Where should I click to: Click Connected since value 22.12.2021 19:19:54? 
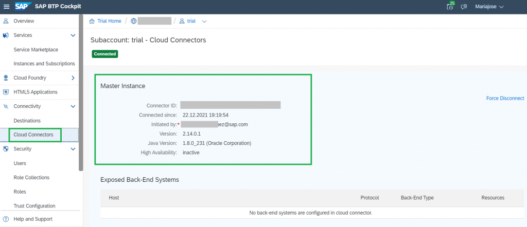click(x=206, y=115)
